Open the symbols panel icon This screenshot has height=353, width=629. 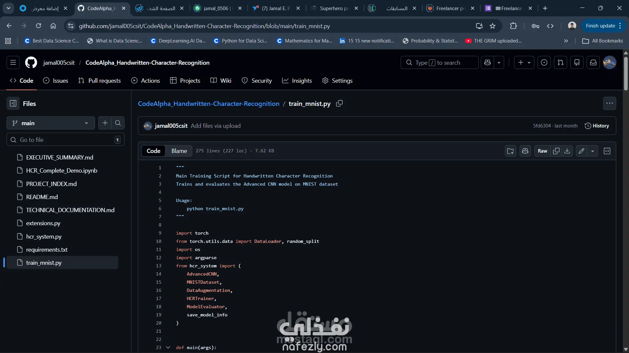[x=607, y=151]
